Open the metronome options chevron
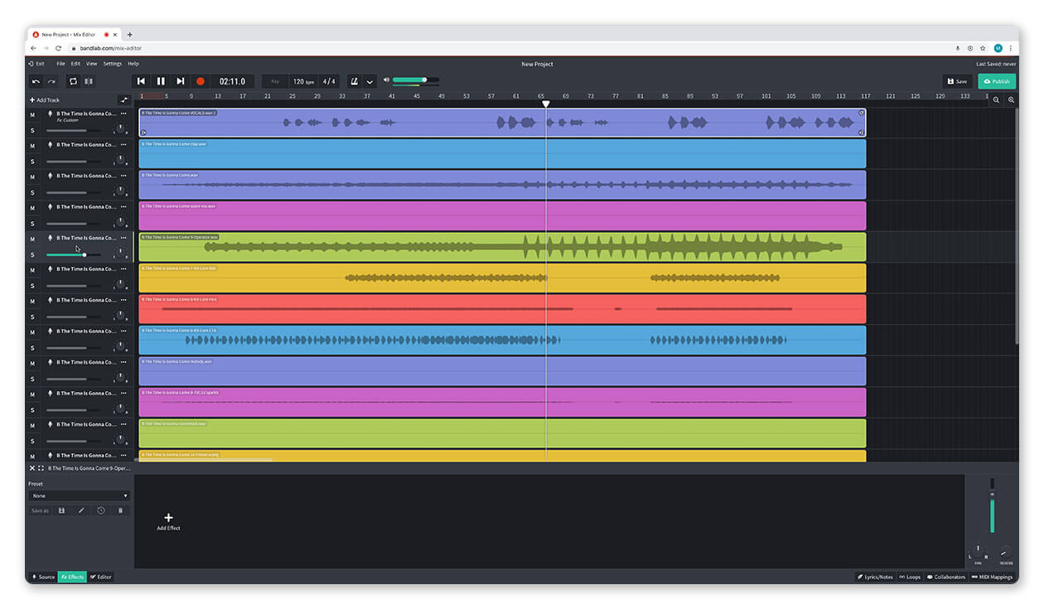 [370, 81]
